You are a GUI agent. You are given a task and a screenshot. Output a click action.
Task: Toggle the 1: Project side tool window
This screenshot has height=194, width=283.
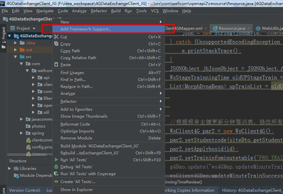pyautogui.click(x=3, y=38)
